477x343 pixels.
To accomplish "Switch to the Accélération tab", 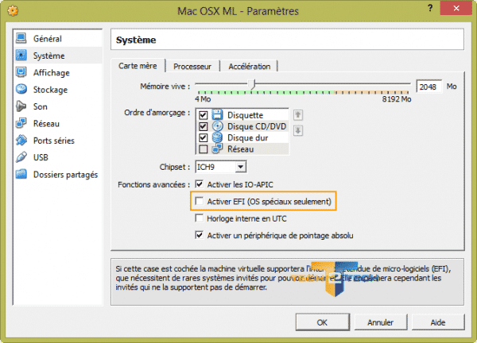I will pos(249,66).
